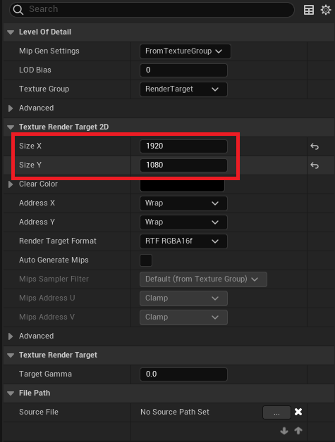Viewport: 335px width, 442px height.
Task: Select the Auto Generate Mips label
Action: point(54,260)
